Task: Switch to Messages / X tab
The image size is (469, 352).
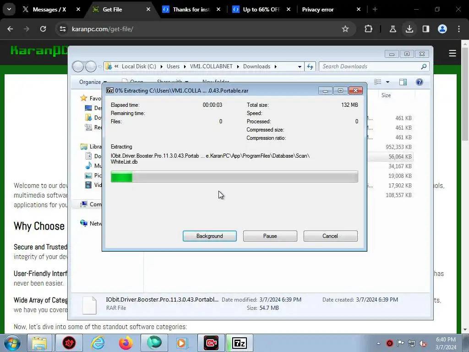Action: click(x=49, y=10)
